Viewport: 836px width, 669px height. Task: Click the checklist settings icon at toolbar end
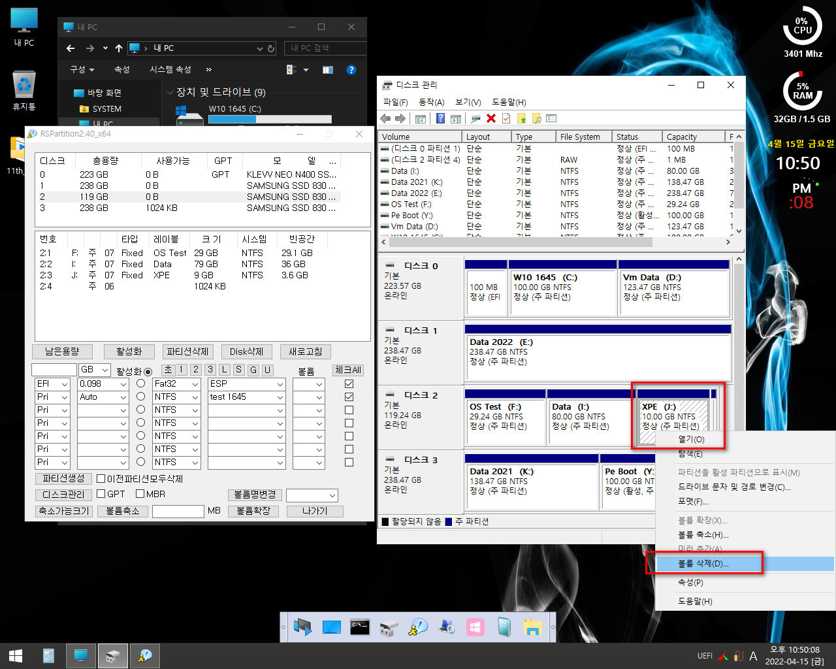point(551,118)
